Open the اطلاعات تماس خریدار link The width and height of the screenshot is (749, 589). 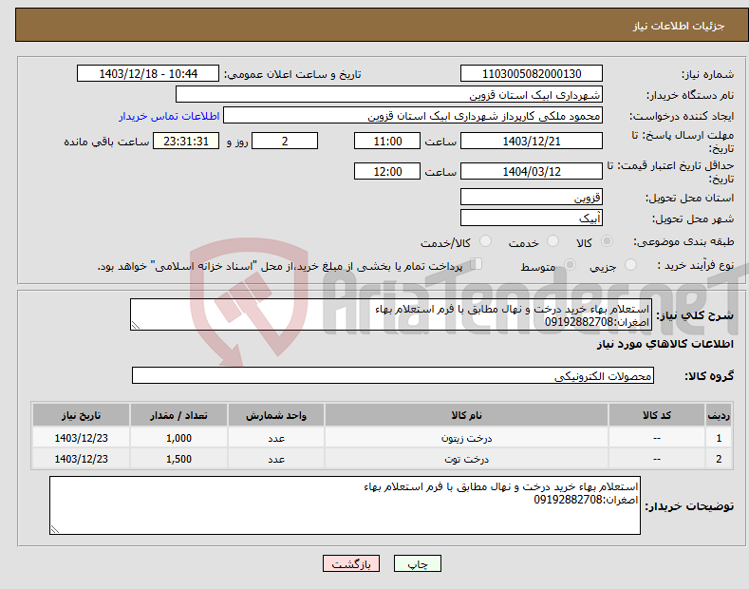pyautogui.click(x=169, y=116)
